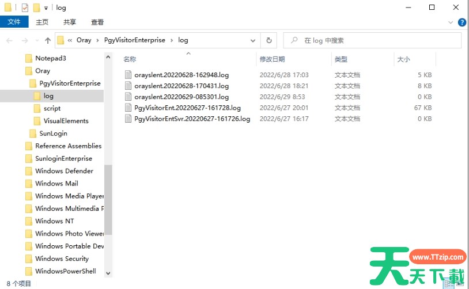
Task: Click the document icon of PgyVisitorEntSvr.20220627-161726.log
Action: [x=128, y=119]
